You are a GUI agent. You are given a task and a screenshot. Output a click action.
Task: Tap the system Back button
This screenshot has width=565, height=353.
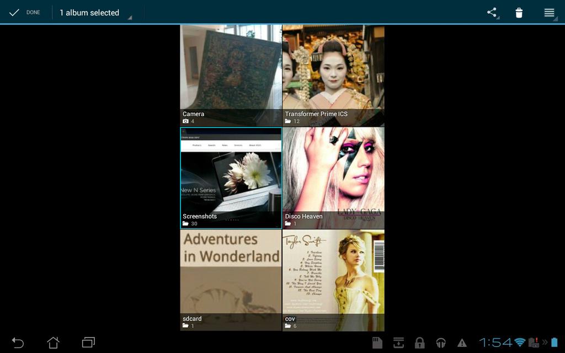pos(18,343)
